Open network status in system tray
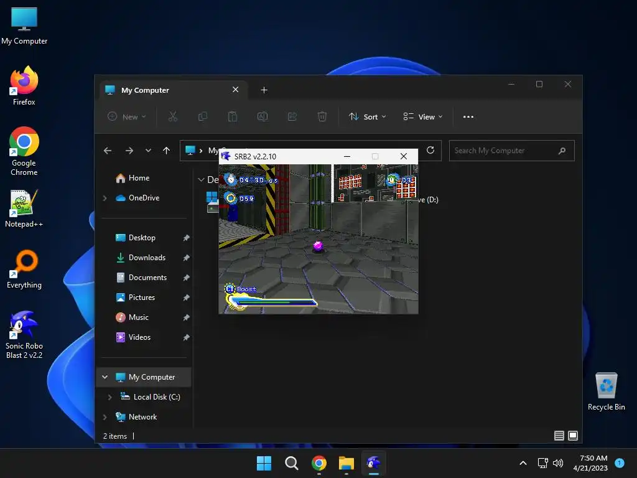The height and width of the screenshot is (478, 637). (x=542, y=463)
